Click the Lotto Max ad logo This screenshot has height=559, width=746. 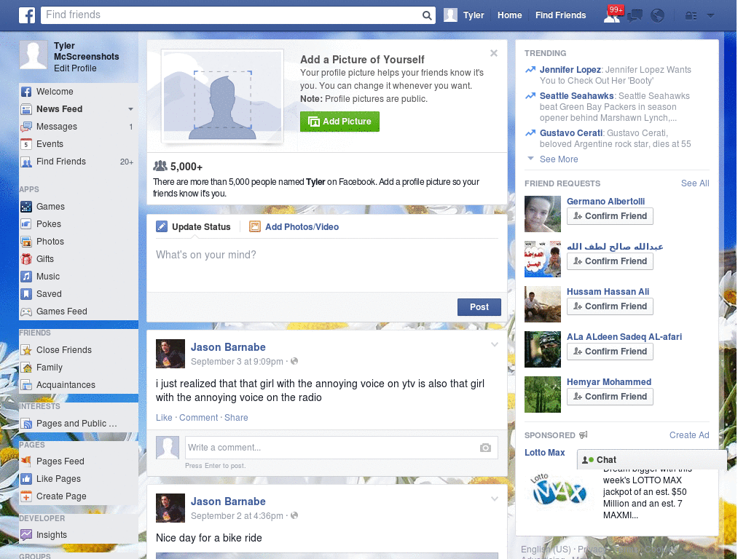[x=559, y=490]
